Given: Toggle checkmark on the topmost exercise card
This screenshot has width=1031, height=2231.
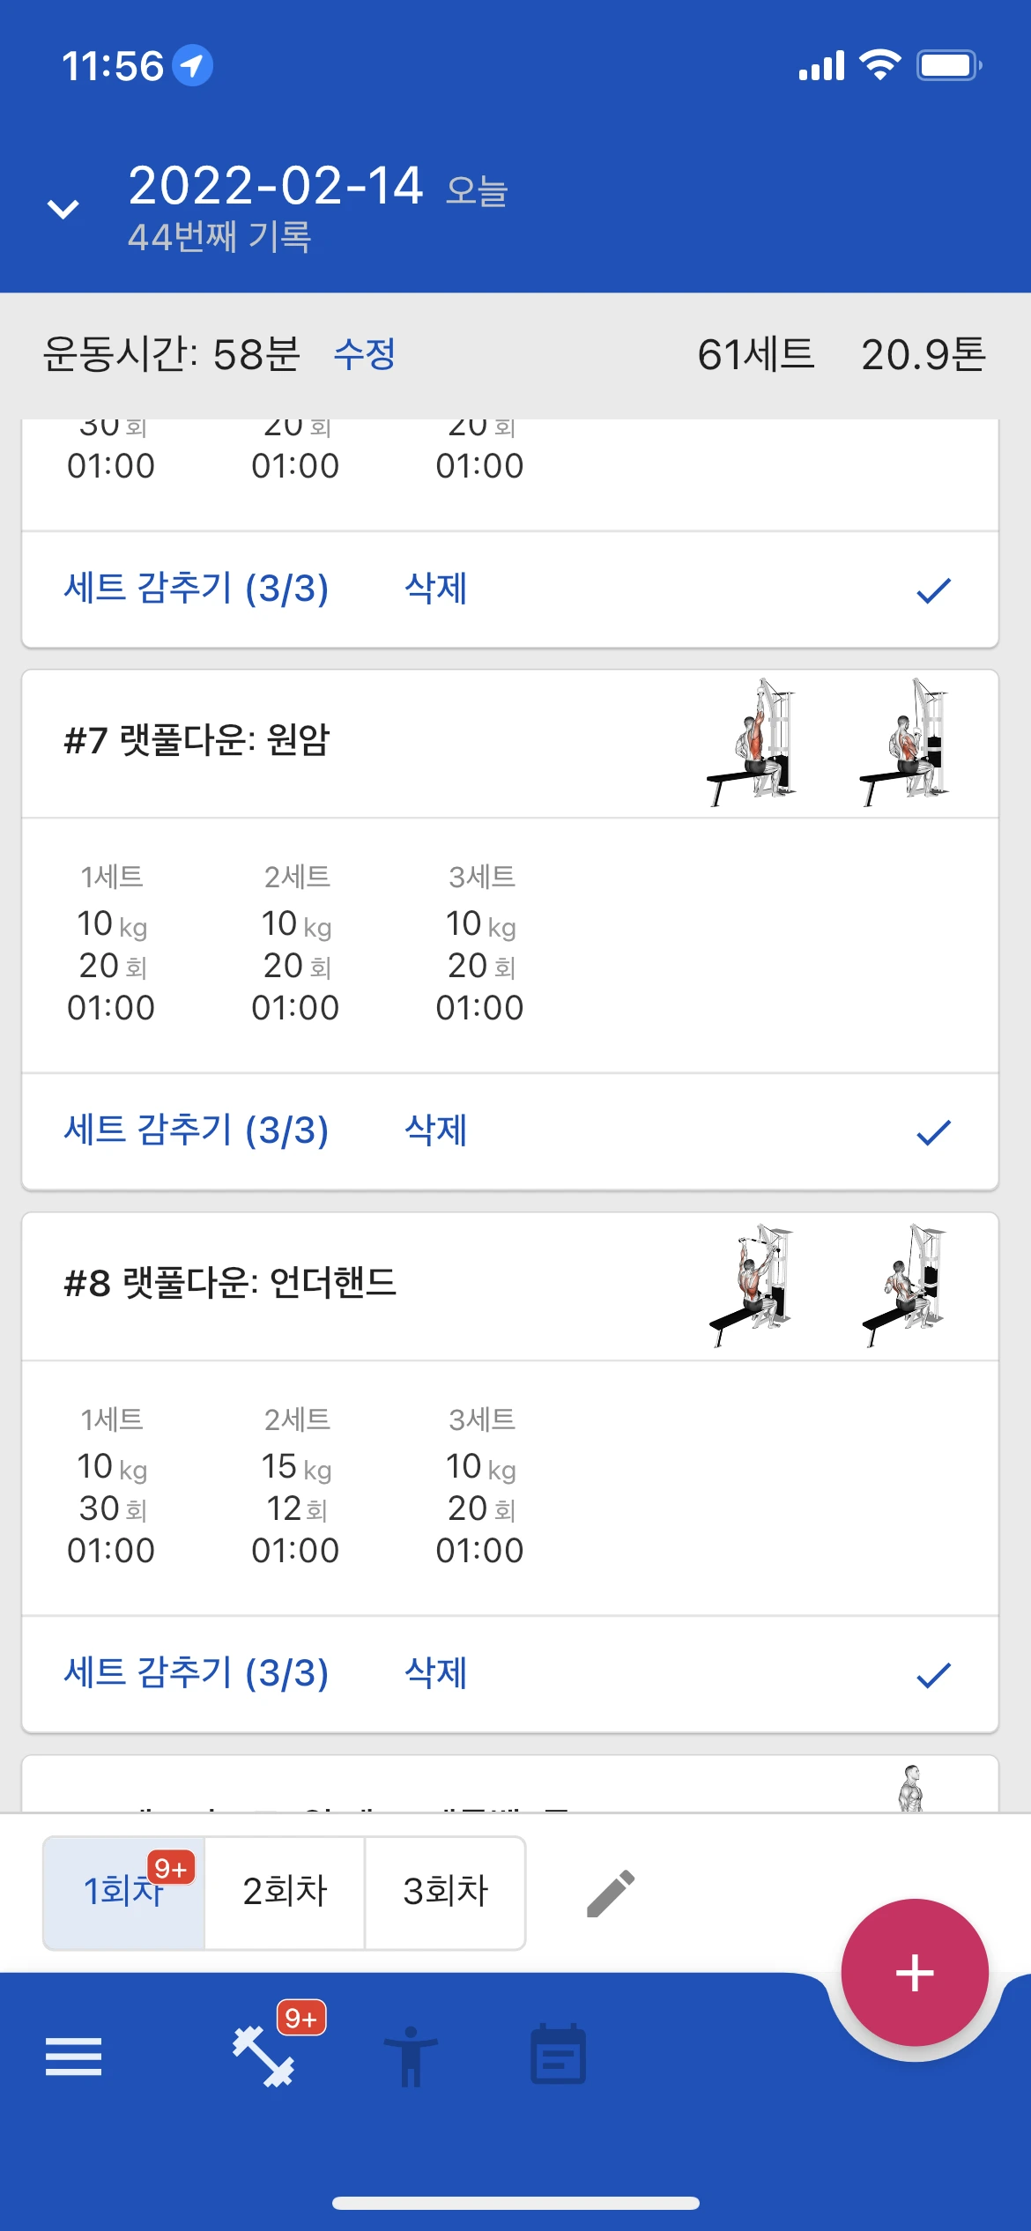Looking at the screenshot, I should (933, 589).
